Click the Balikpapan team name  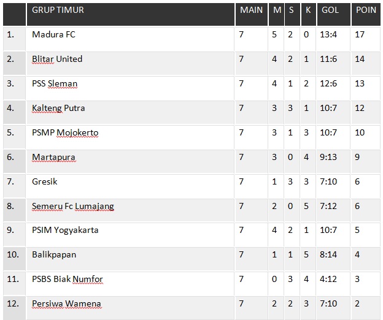tap(54, 255)
